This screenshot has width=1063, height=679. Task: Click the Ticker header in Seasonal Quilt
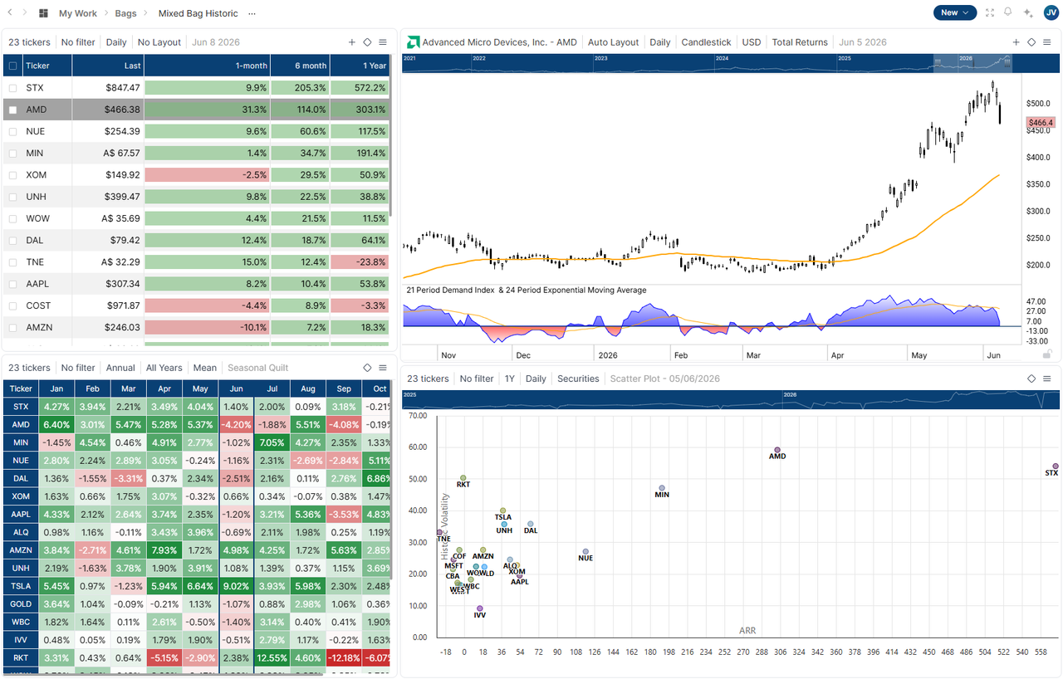click(x=21, y=388)
